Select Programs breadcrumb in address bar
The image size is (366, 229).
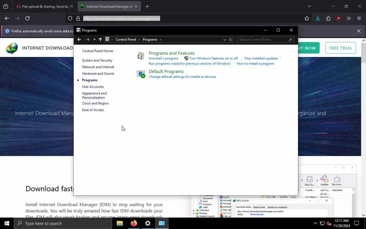(150, 40)
